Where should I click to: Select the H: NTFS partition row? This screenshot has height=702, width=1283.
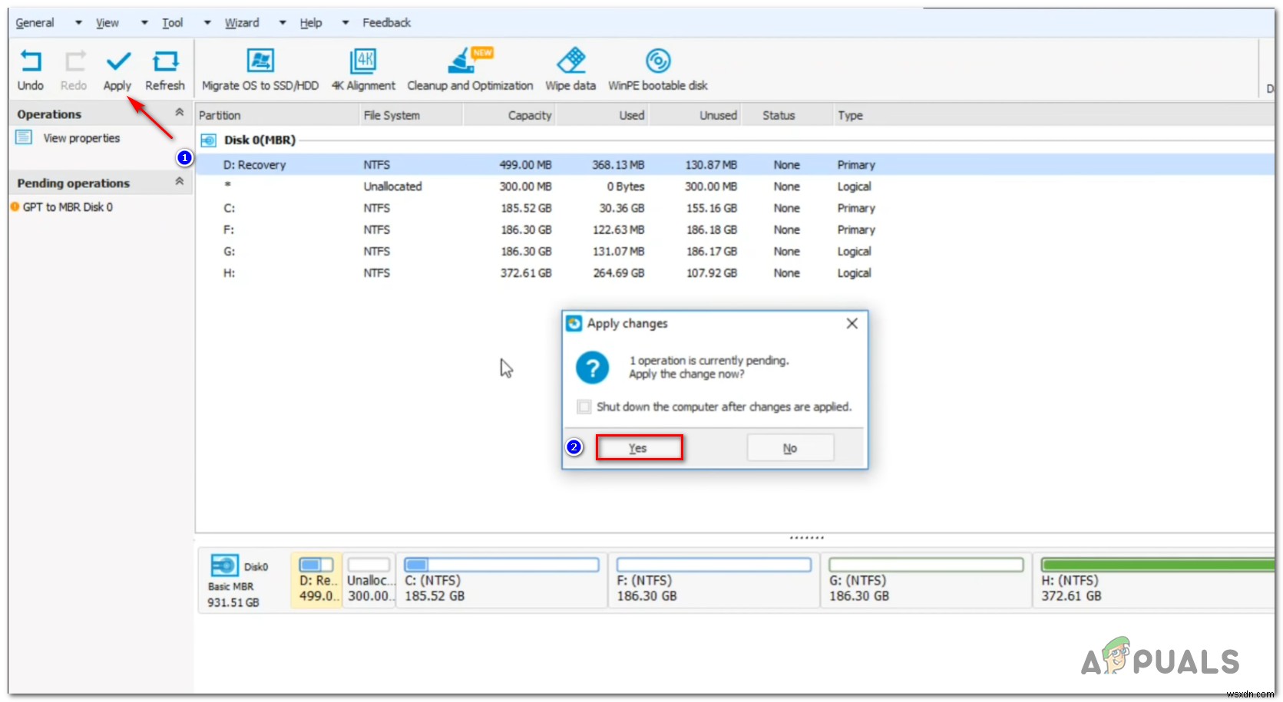461,272
